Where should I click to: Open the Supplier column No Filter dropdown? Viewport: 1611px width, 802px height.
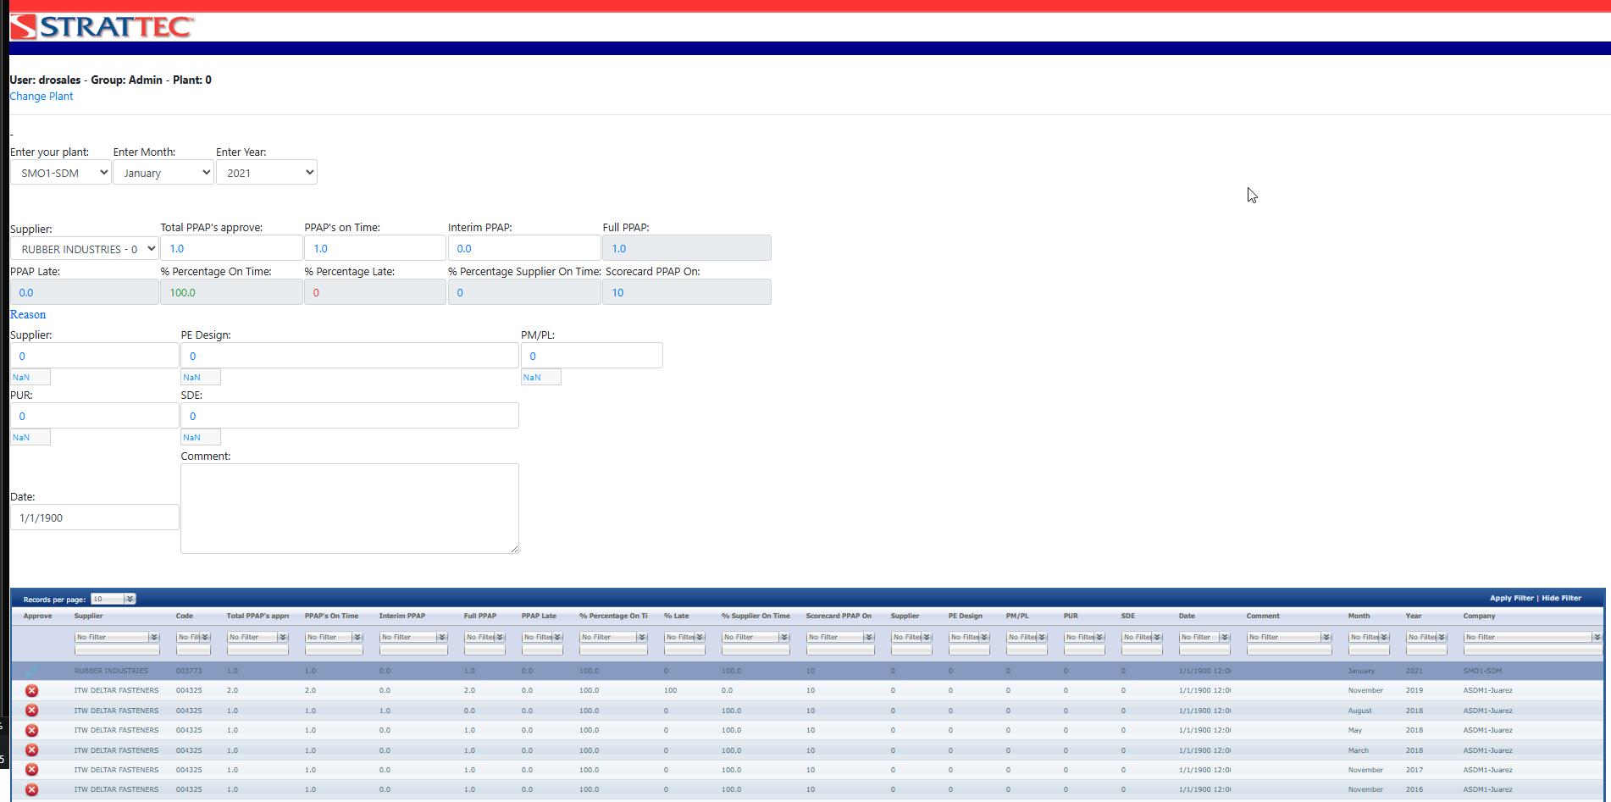point(117,637)
